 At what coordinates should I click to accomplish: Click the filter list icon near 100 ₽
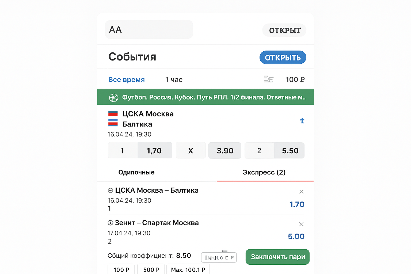point(268,79)
